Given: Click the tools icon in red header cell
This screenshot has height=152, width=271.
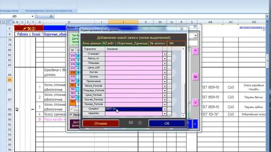Looking at the screenshot, I should point(29,28).
